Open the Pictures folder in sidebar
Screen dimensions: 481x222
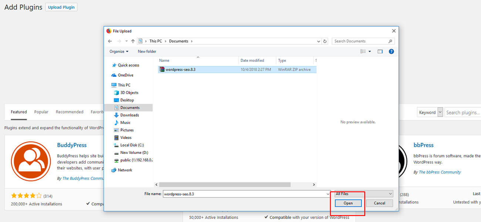click(x=127, y=130)
